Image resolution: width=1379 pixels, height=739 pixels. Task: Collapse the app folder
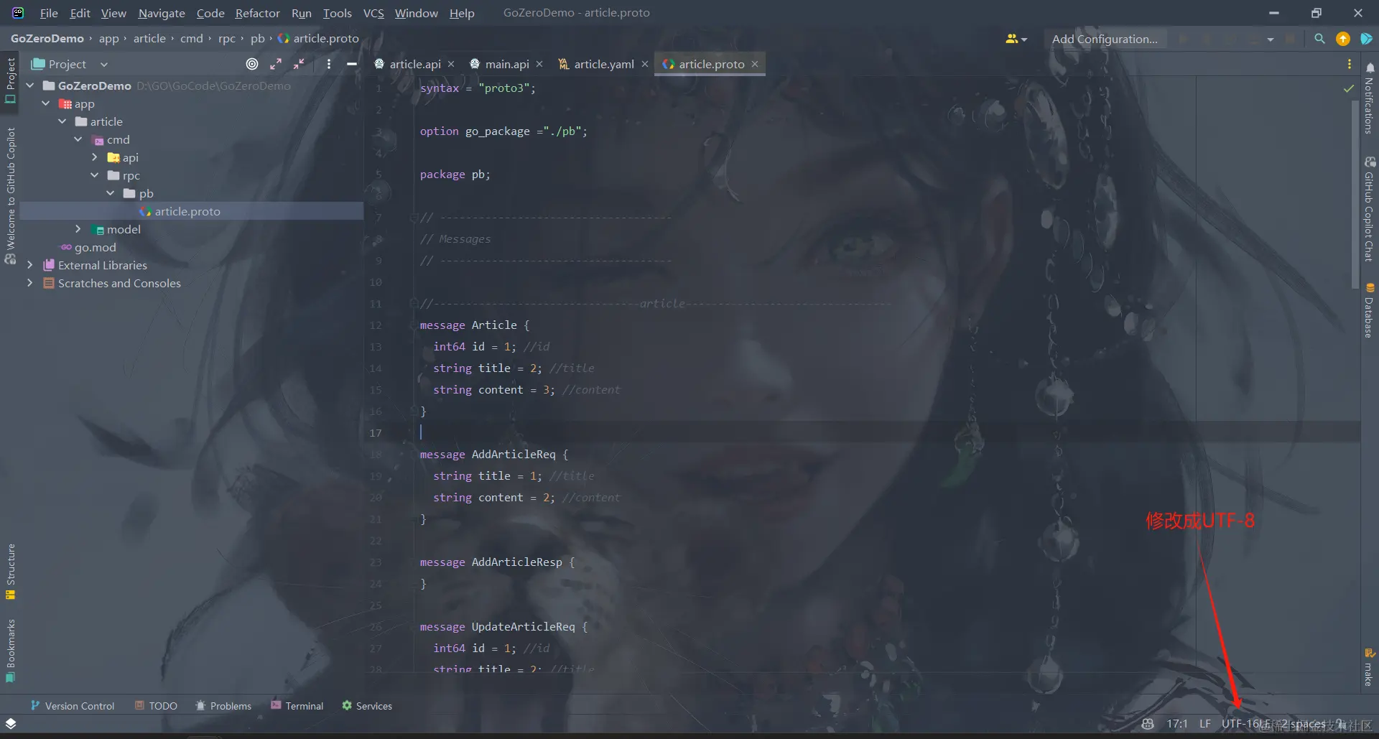pos(46,103)
